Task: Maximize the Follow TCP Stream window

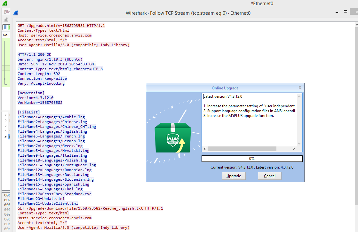Action: click(x=346, y=12)
